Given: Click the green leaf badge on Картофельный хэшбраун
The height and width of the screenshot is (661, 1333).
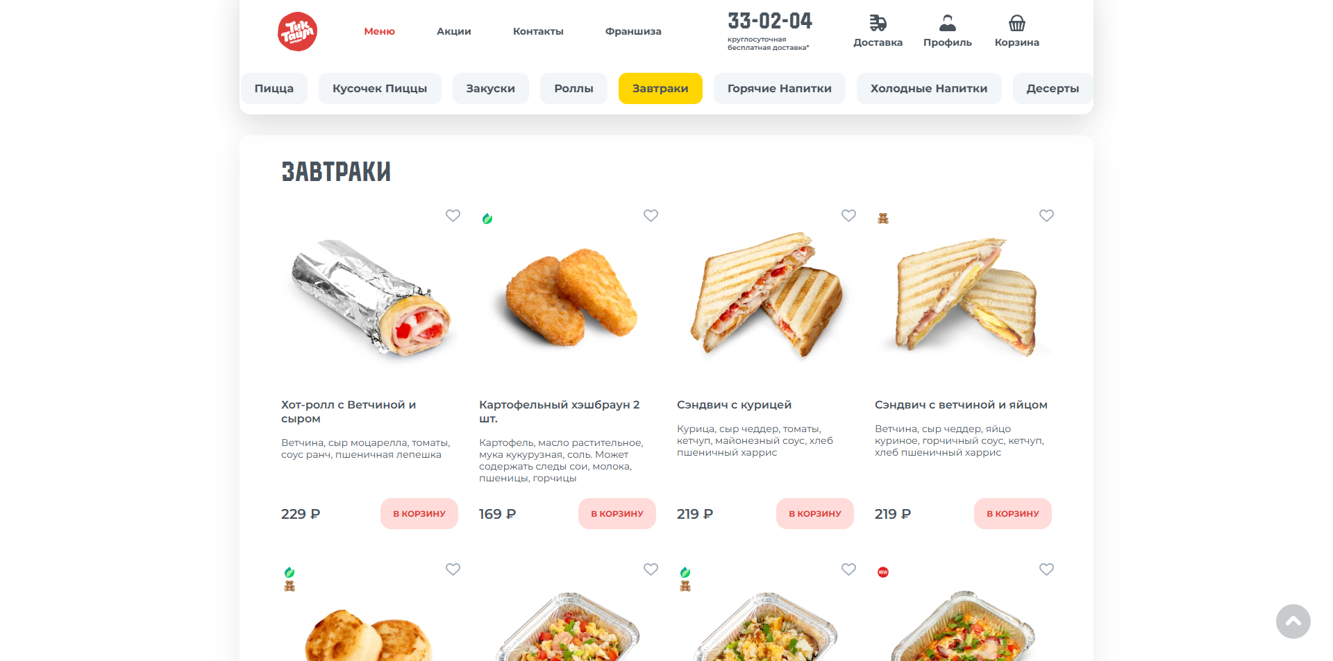Looking at the screenshot, I should point(487,218).
